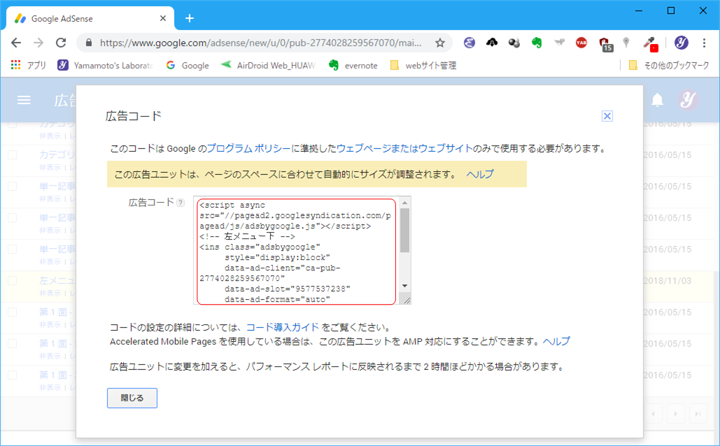Image resolution: width=720 pixels, height=446 pixels.
Task: Open the Yamamoto's Laboratory bookmark
Action: tap(105, 65)
